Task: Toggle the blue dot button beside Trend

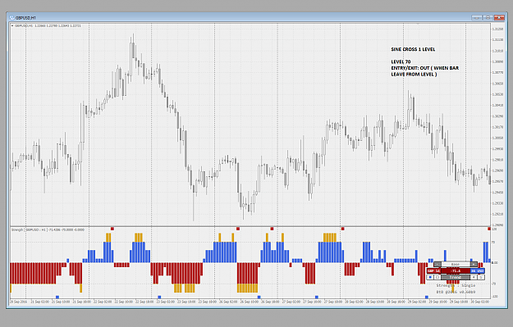Action: 430,277
